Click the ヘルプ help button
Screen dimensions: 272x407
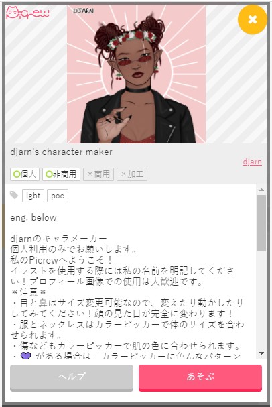[x=72, y=377]
